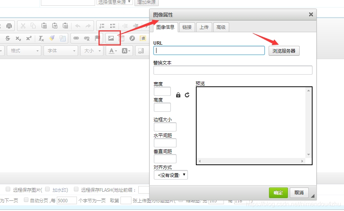Switch to the 上传 tab
Image resolution: width=344 pixels, height=211 pixels.
[204, 27]
